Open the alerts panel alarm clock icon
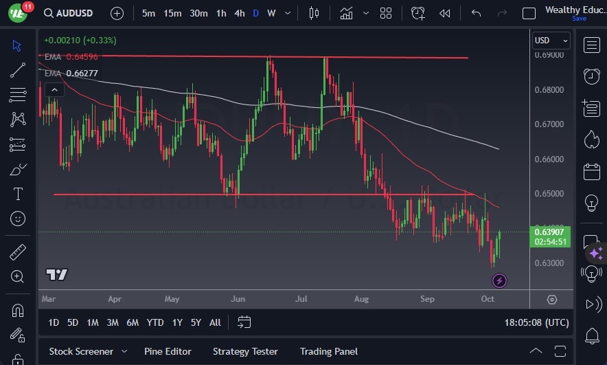Screen dimensions: 607x365 tap(591, 76)
